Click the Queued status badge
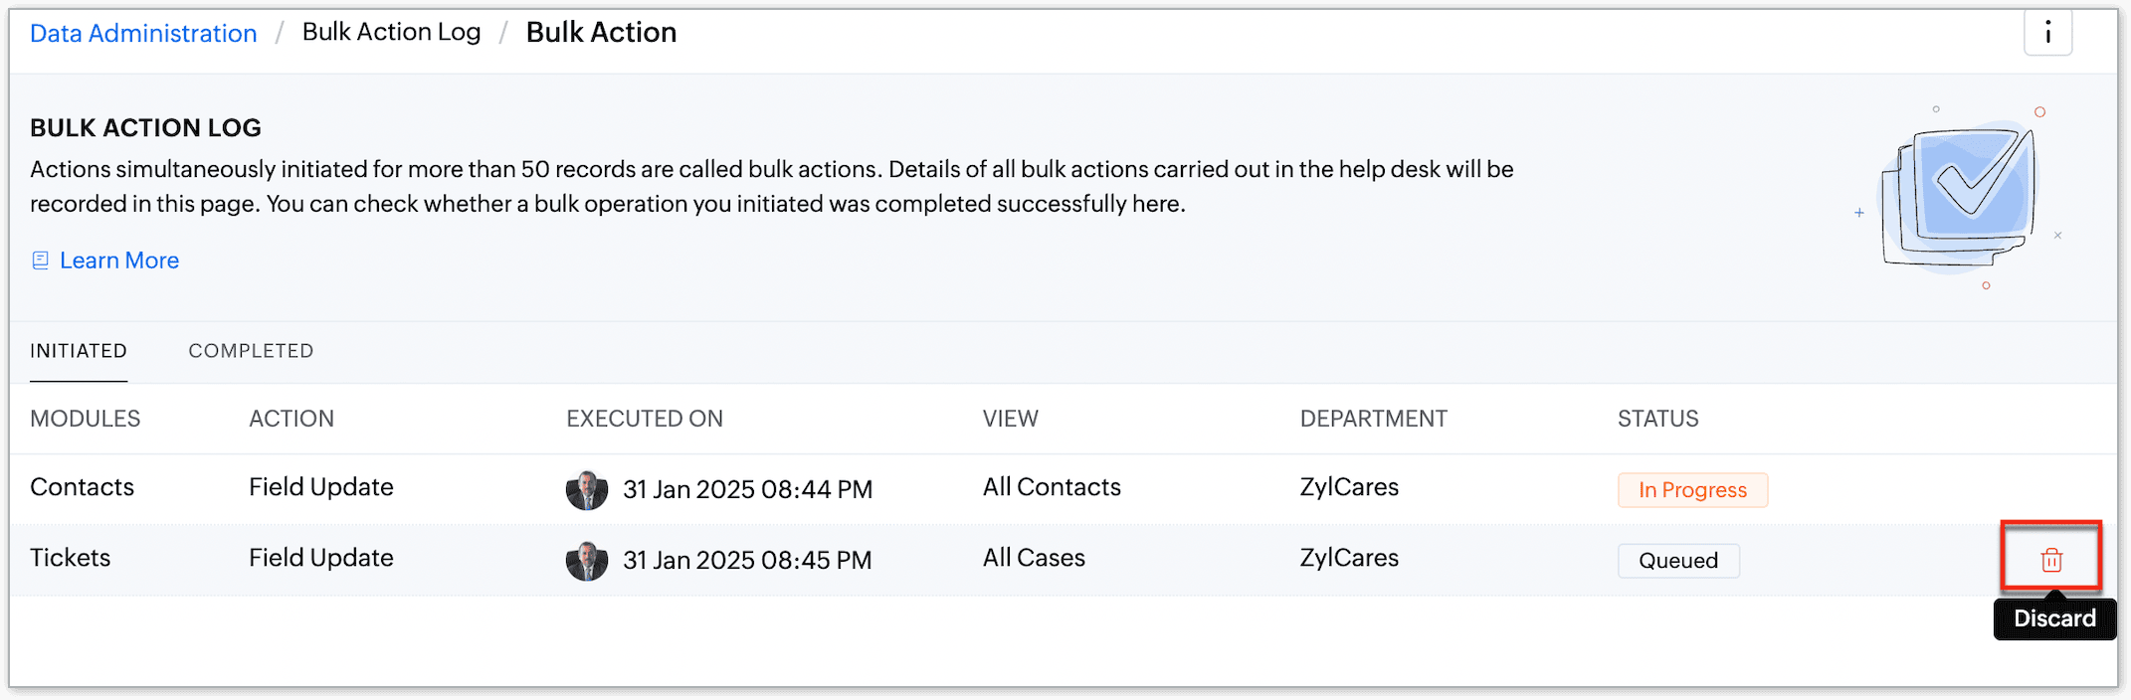 [x=1678, y=561]
